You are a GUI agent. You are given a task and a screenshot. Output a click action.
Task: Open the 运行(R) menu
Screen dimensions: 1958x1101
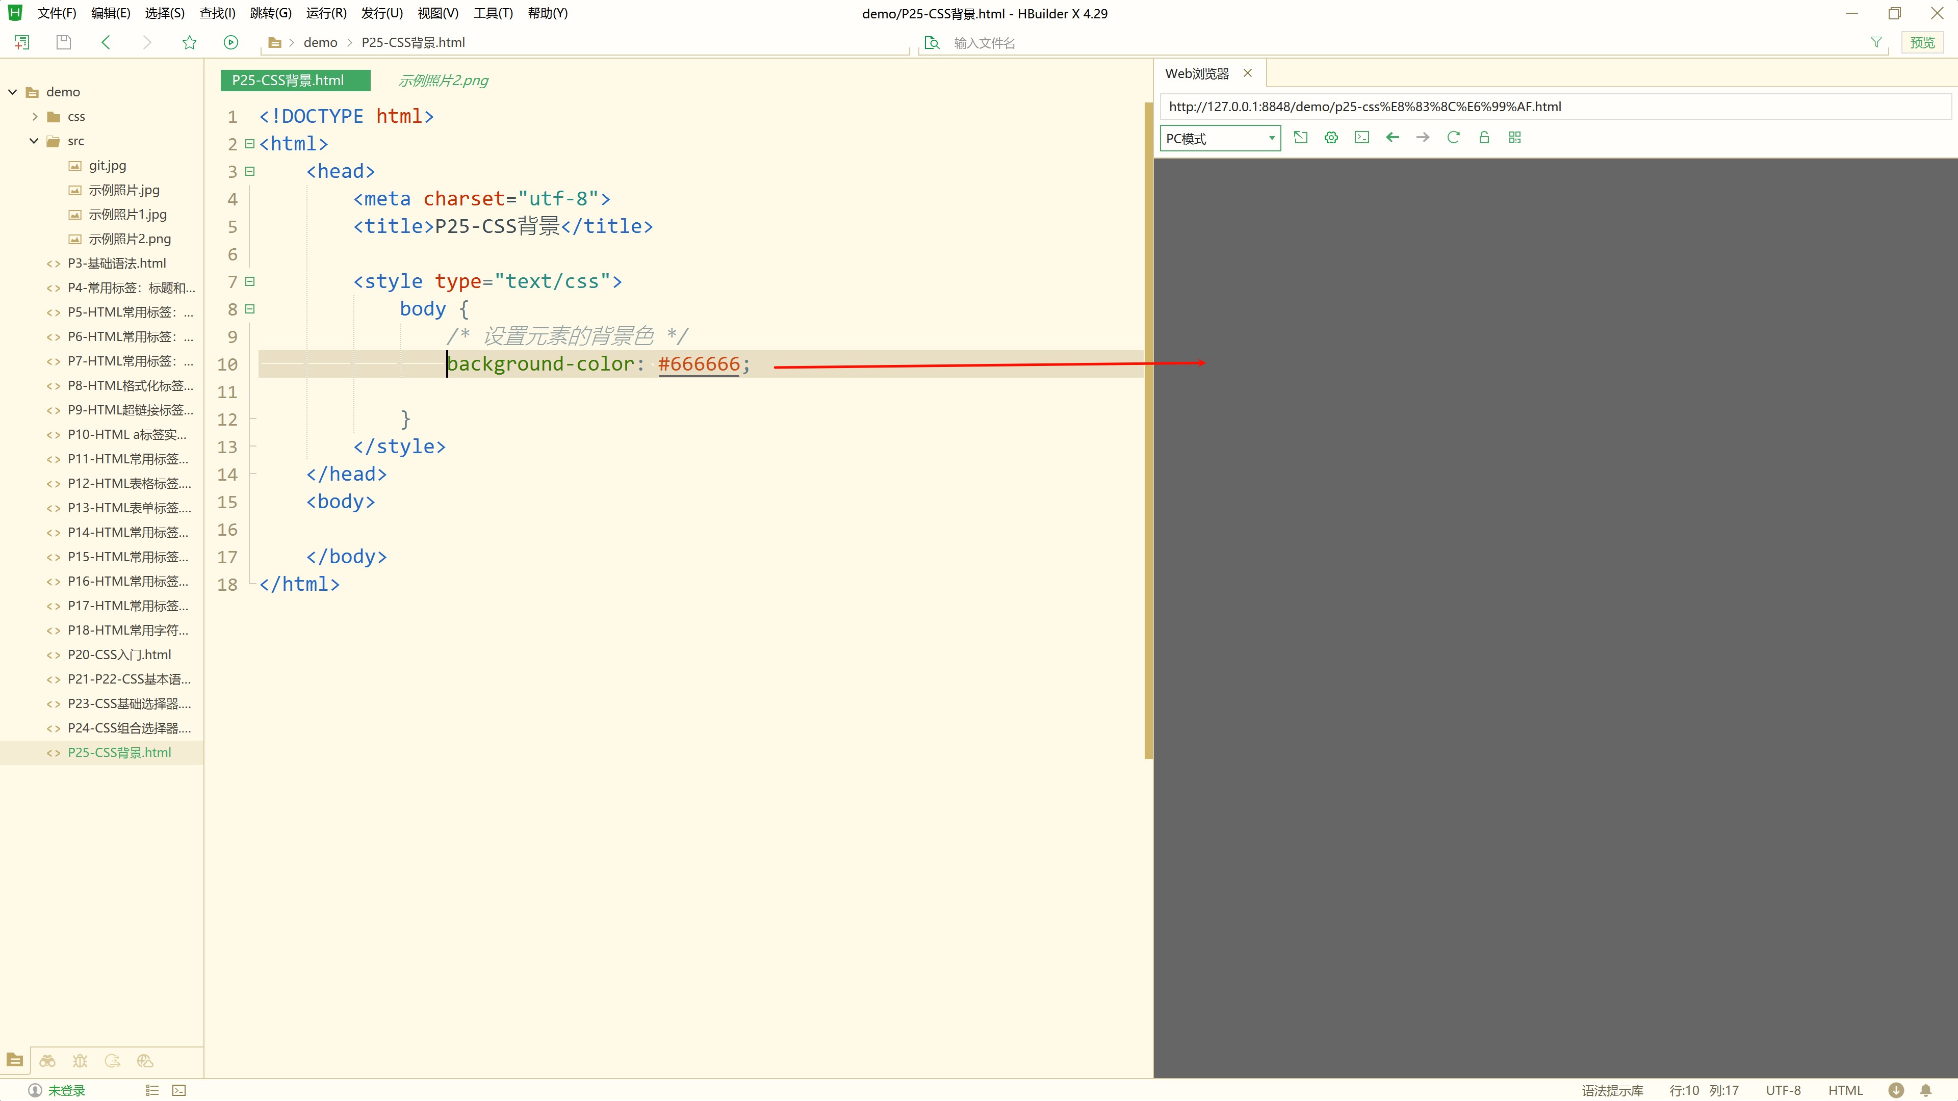click(x=326, y=13)
